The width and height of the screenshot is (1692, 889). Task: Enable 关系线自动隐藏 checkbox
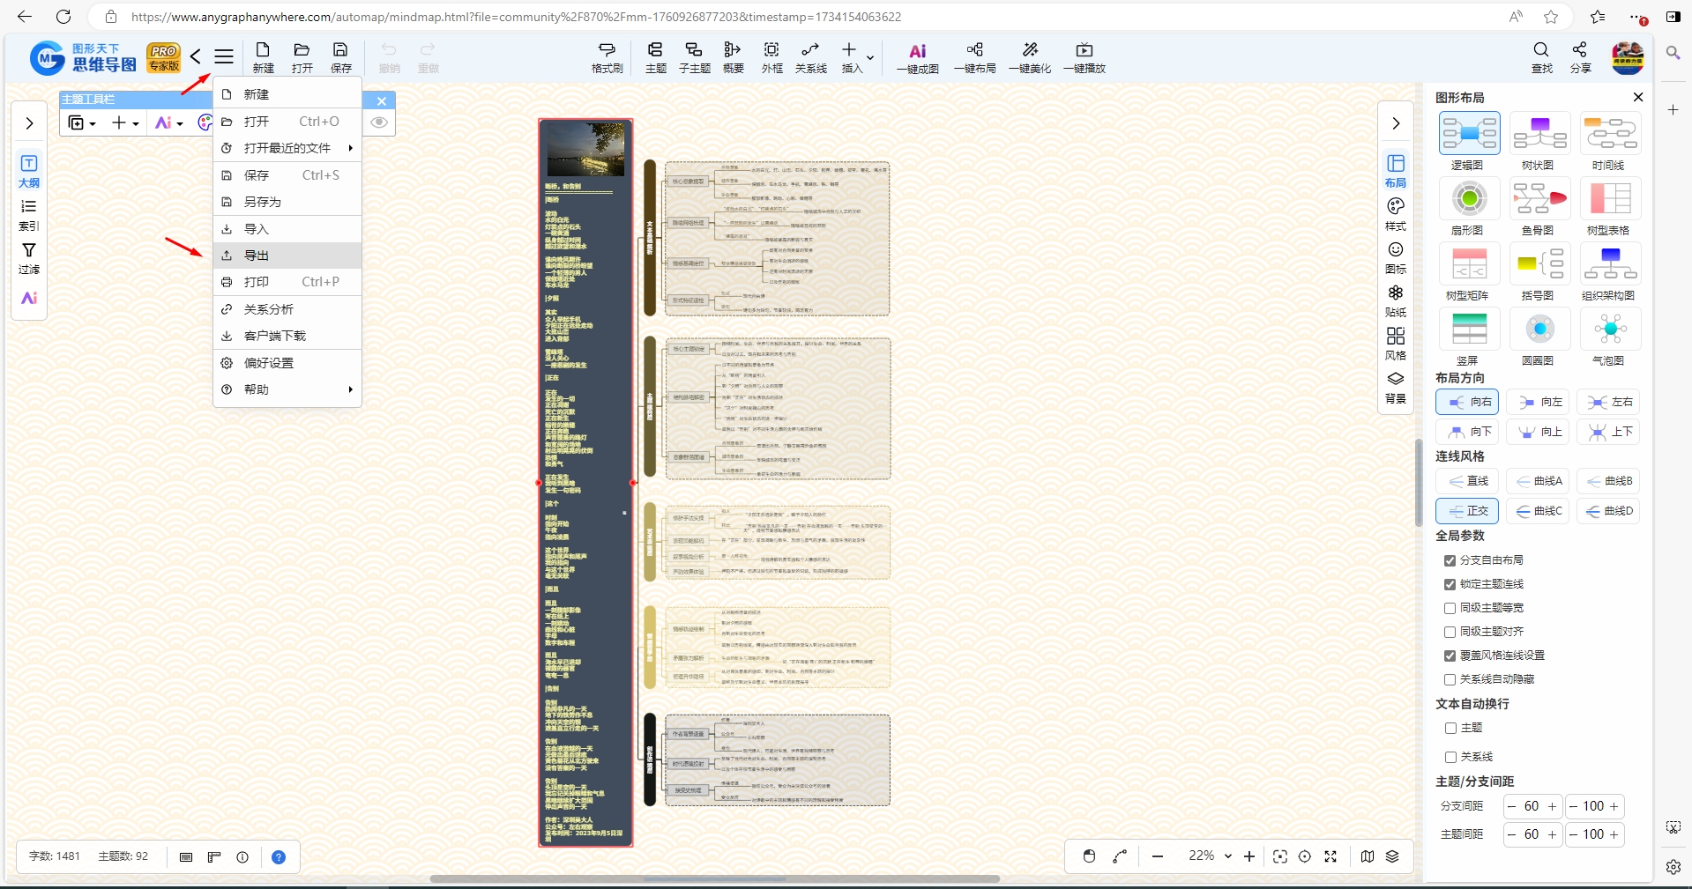click(x=1450, y=679)
